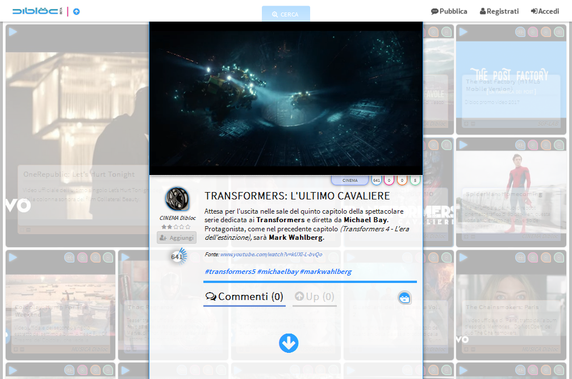Screen dimensions: 572x379
Task: Click pink counter bubble on Post Factory card
Action: coord(533,32)
